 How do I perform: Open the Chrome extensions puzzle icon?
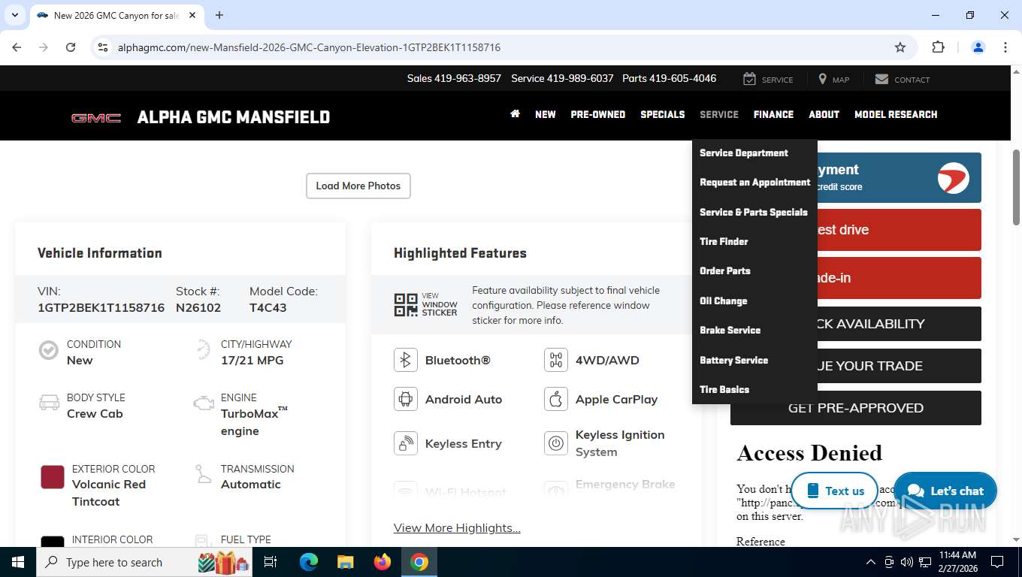(x=938, y=47)
